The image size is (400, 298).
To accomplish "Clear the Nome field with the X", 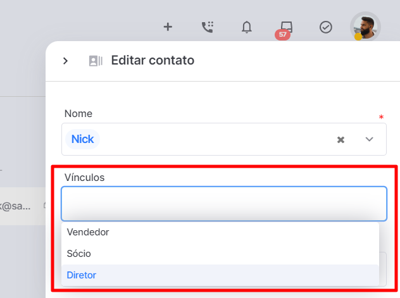I will tap(341, 140).
